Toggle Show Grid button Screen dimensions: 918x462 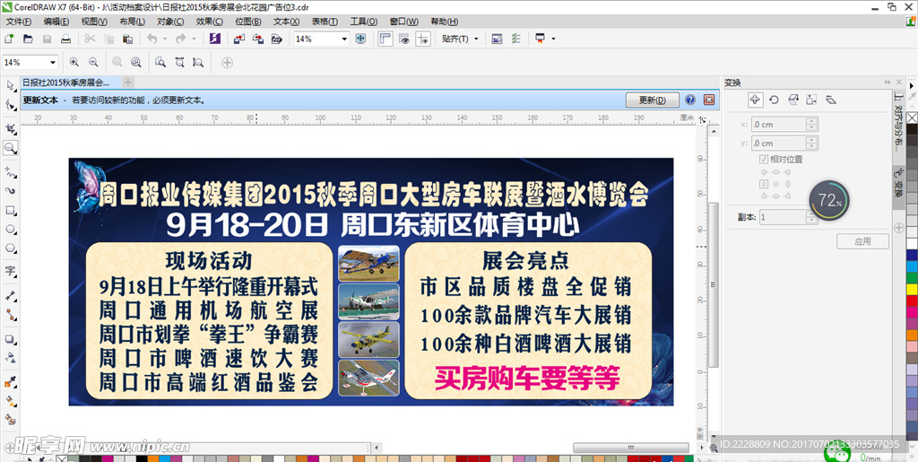tap(404, 39)
